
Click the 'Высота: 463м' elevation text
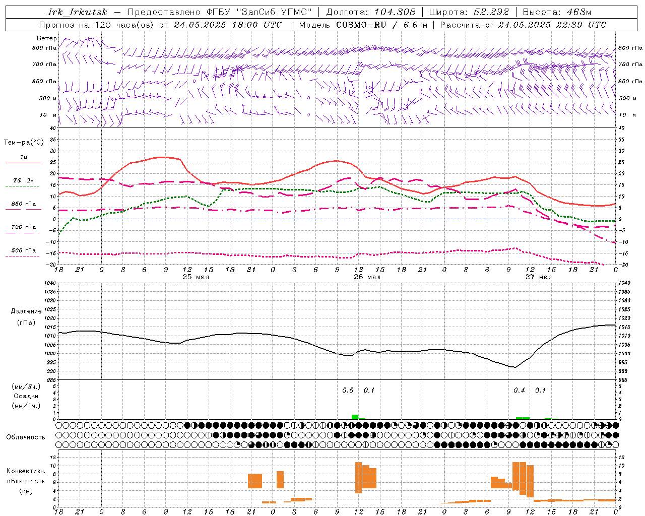pos(557,12)
